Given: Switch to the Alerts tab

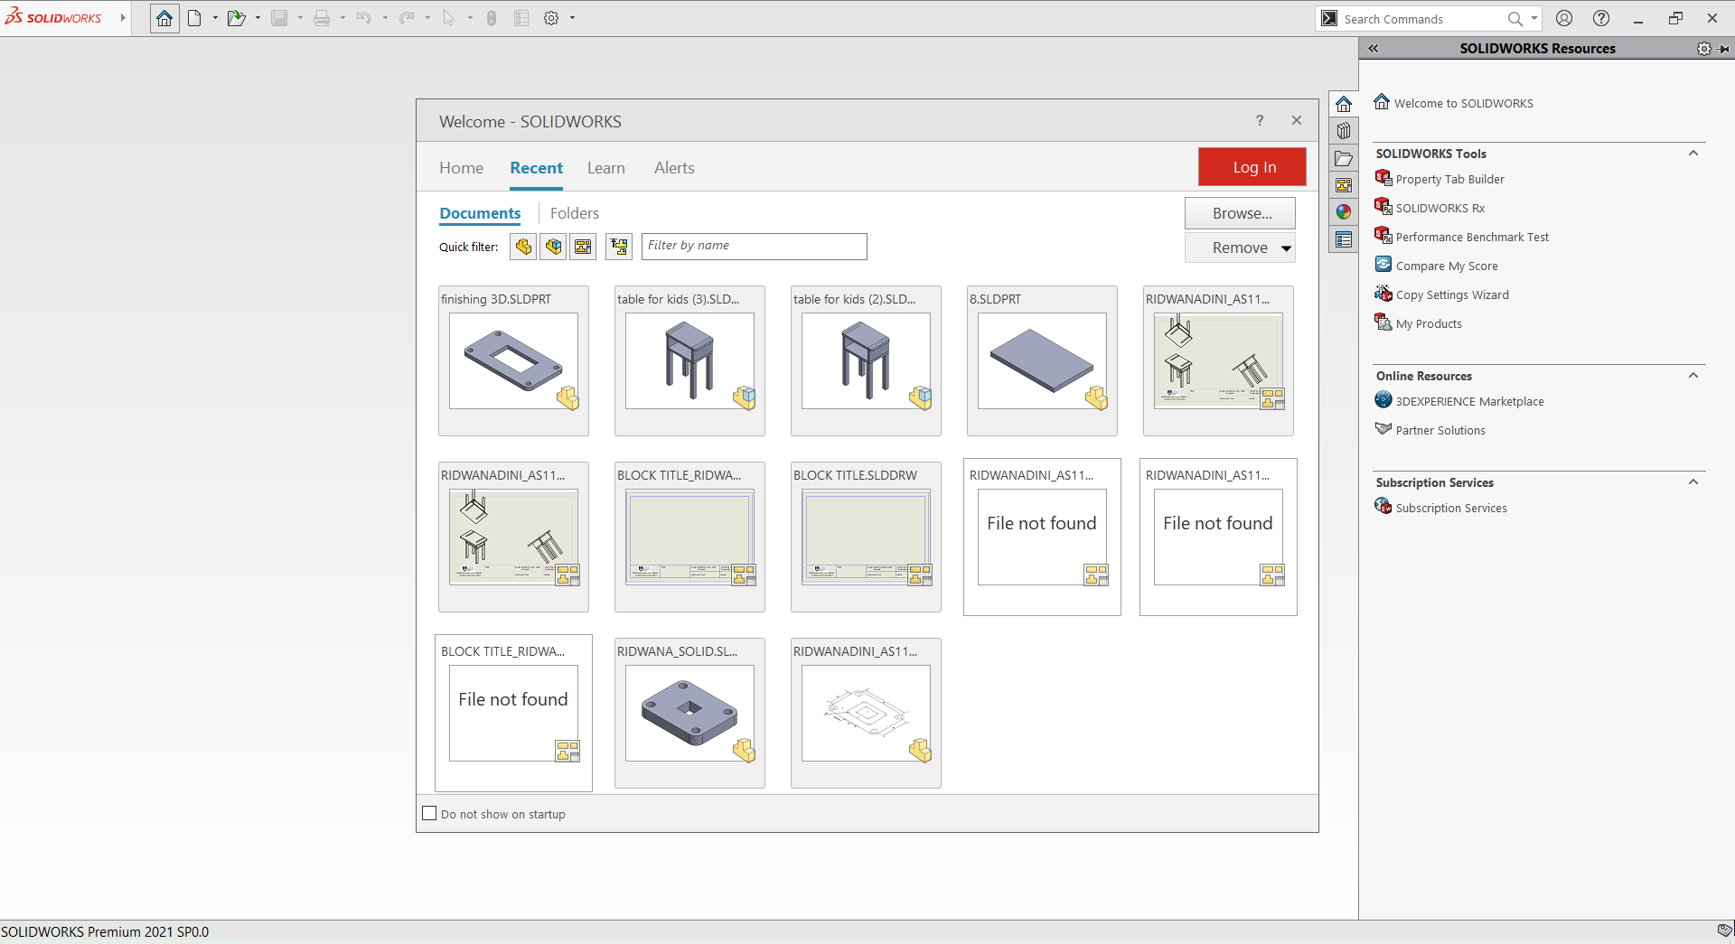Looking at the screenshot, I should pyautogui.click(x=674, y=168).
